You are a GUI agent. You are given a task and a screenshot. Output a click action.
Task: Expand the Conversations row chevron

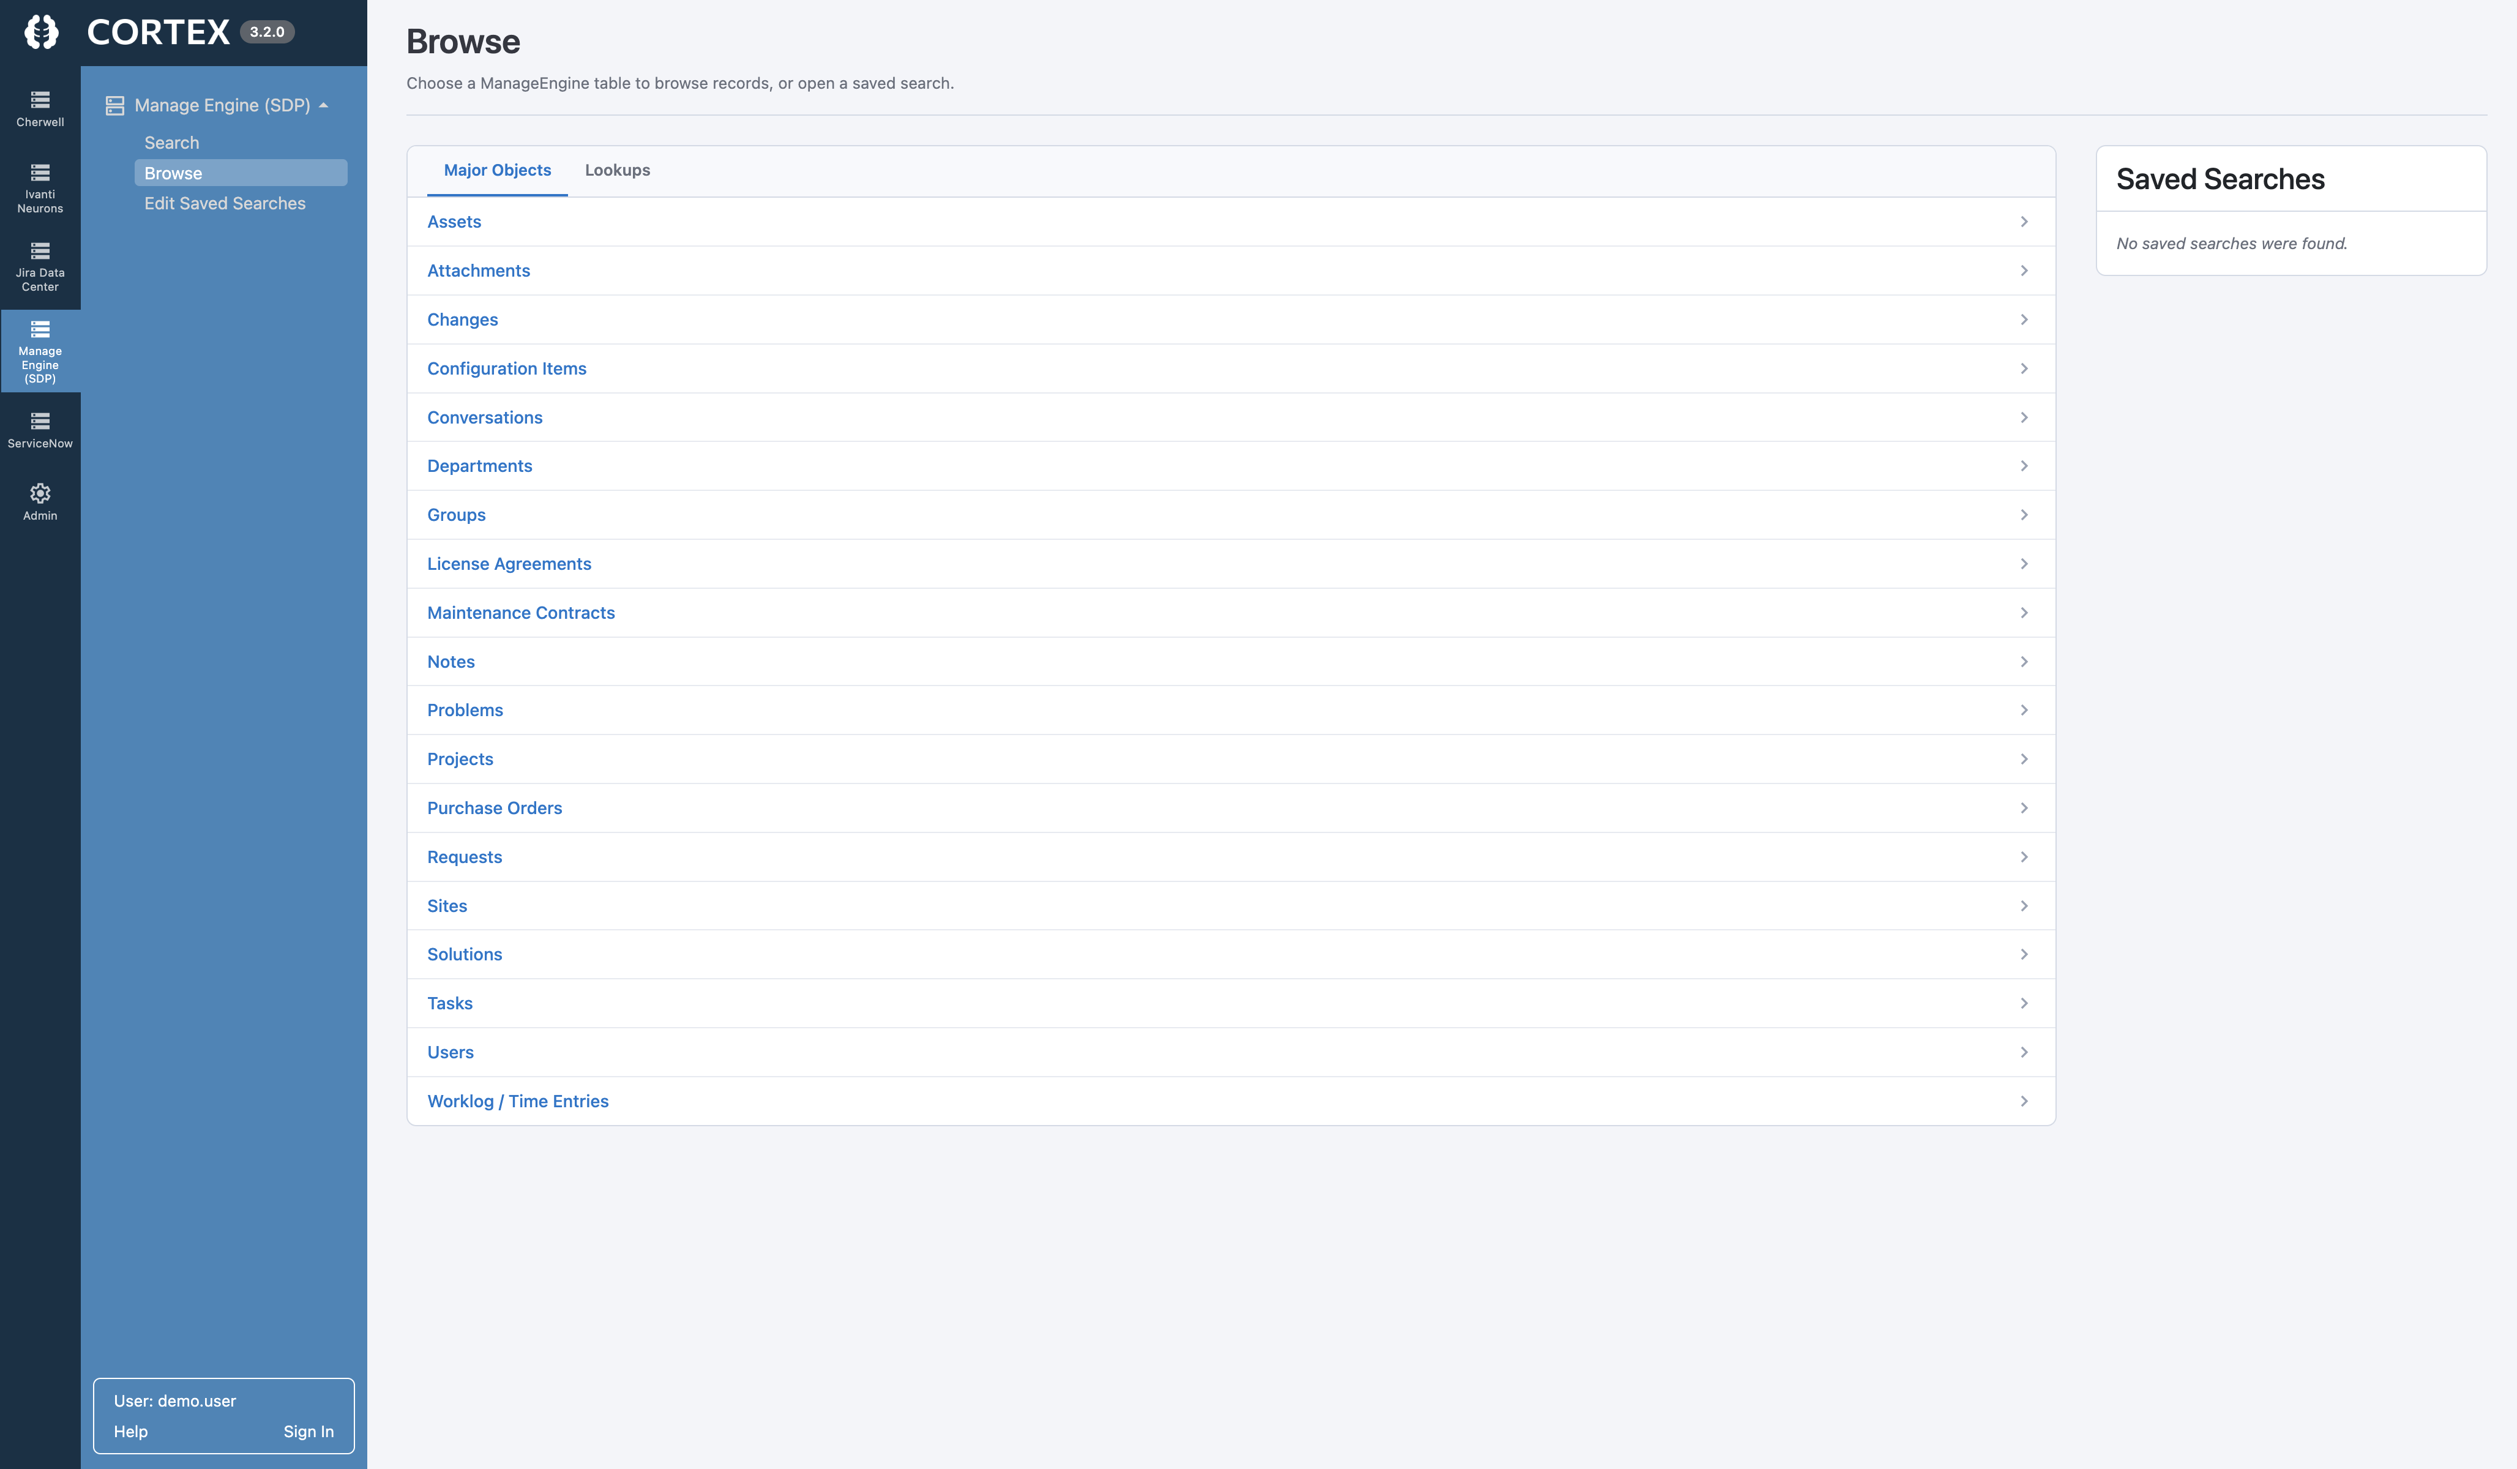pos(2024,417)
